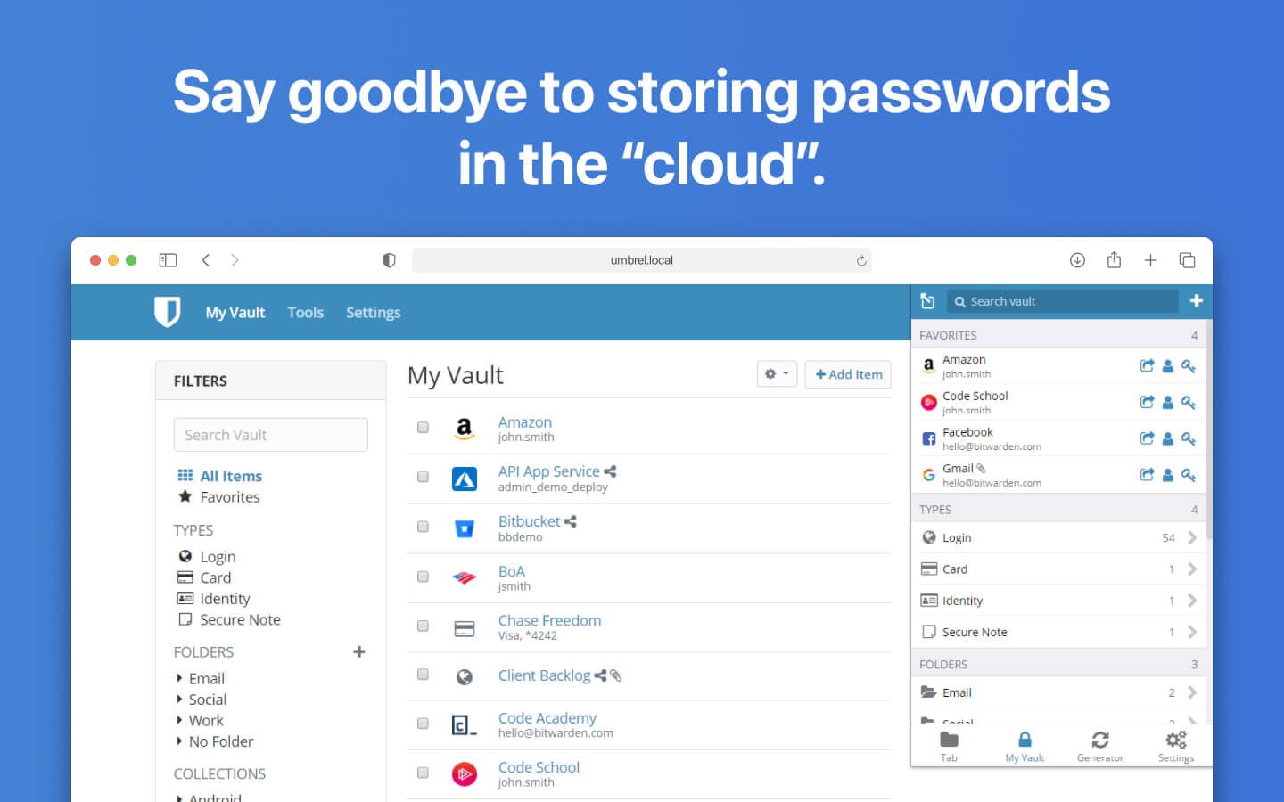Open the Code Academy vault item
Image resolution: width=1284 pixels, height=802 pixels.
coord(547,718)
